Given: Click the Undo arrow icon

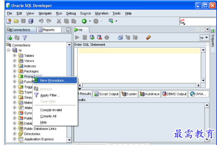Looking at the screenshot, I should (x=41, y=21).
